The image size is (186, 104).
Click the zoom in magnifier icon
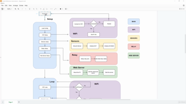[x=15, y=9]
